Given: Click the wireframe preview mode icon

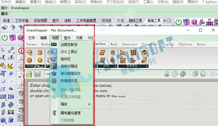Looking at the screenshot, I should point(175,74).
